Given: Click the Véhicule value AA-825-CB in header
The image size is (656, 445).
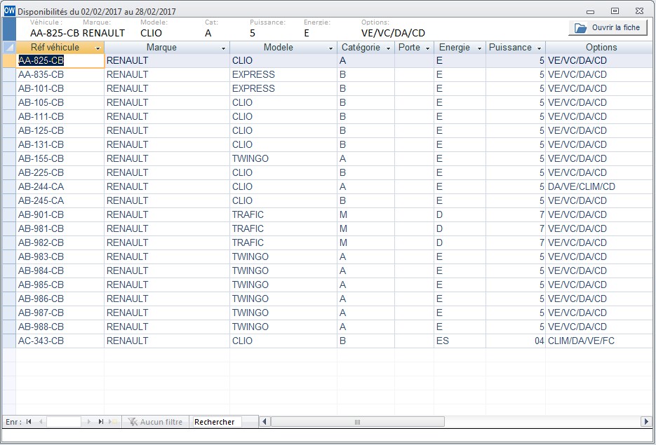Looking at the screenshot, I should 55,33.
